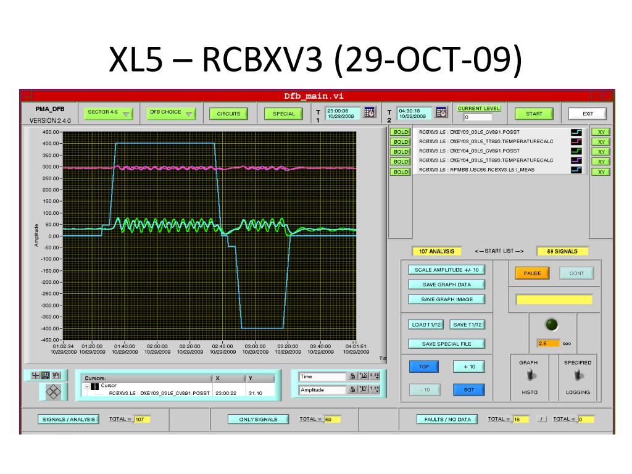Viewport: 632px width, 474px height.
Task: Click the 107 ANALYSIS yellow button
Action: tap(436, 251)
